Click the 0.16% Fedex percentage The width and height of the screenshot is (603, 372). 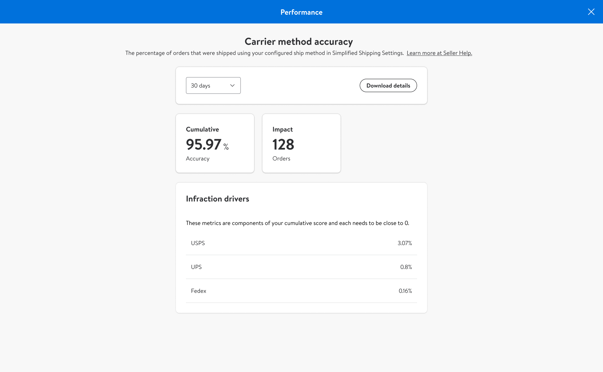click(x=405, y=291)
